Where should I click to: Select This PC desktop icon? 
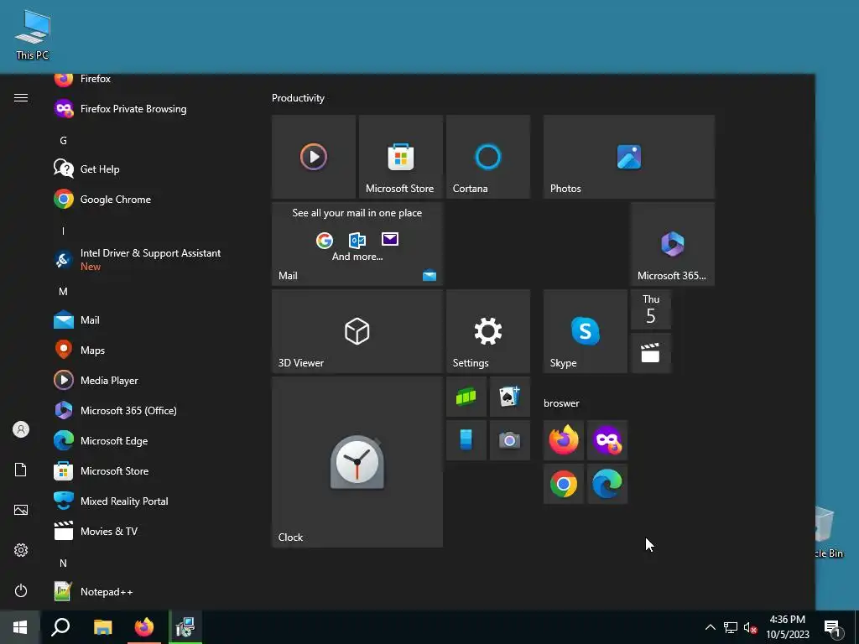click(x=33, y=34)
